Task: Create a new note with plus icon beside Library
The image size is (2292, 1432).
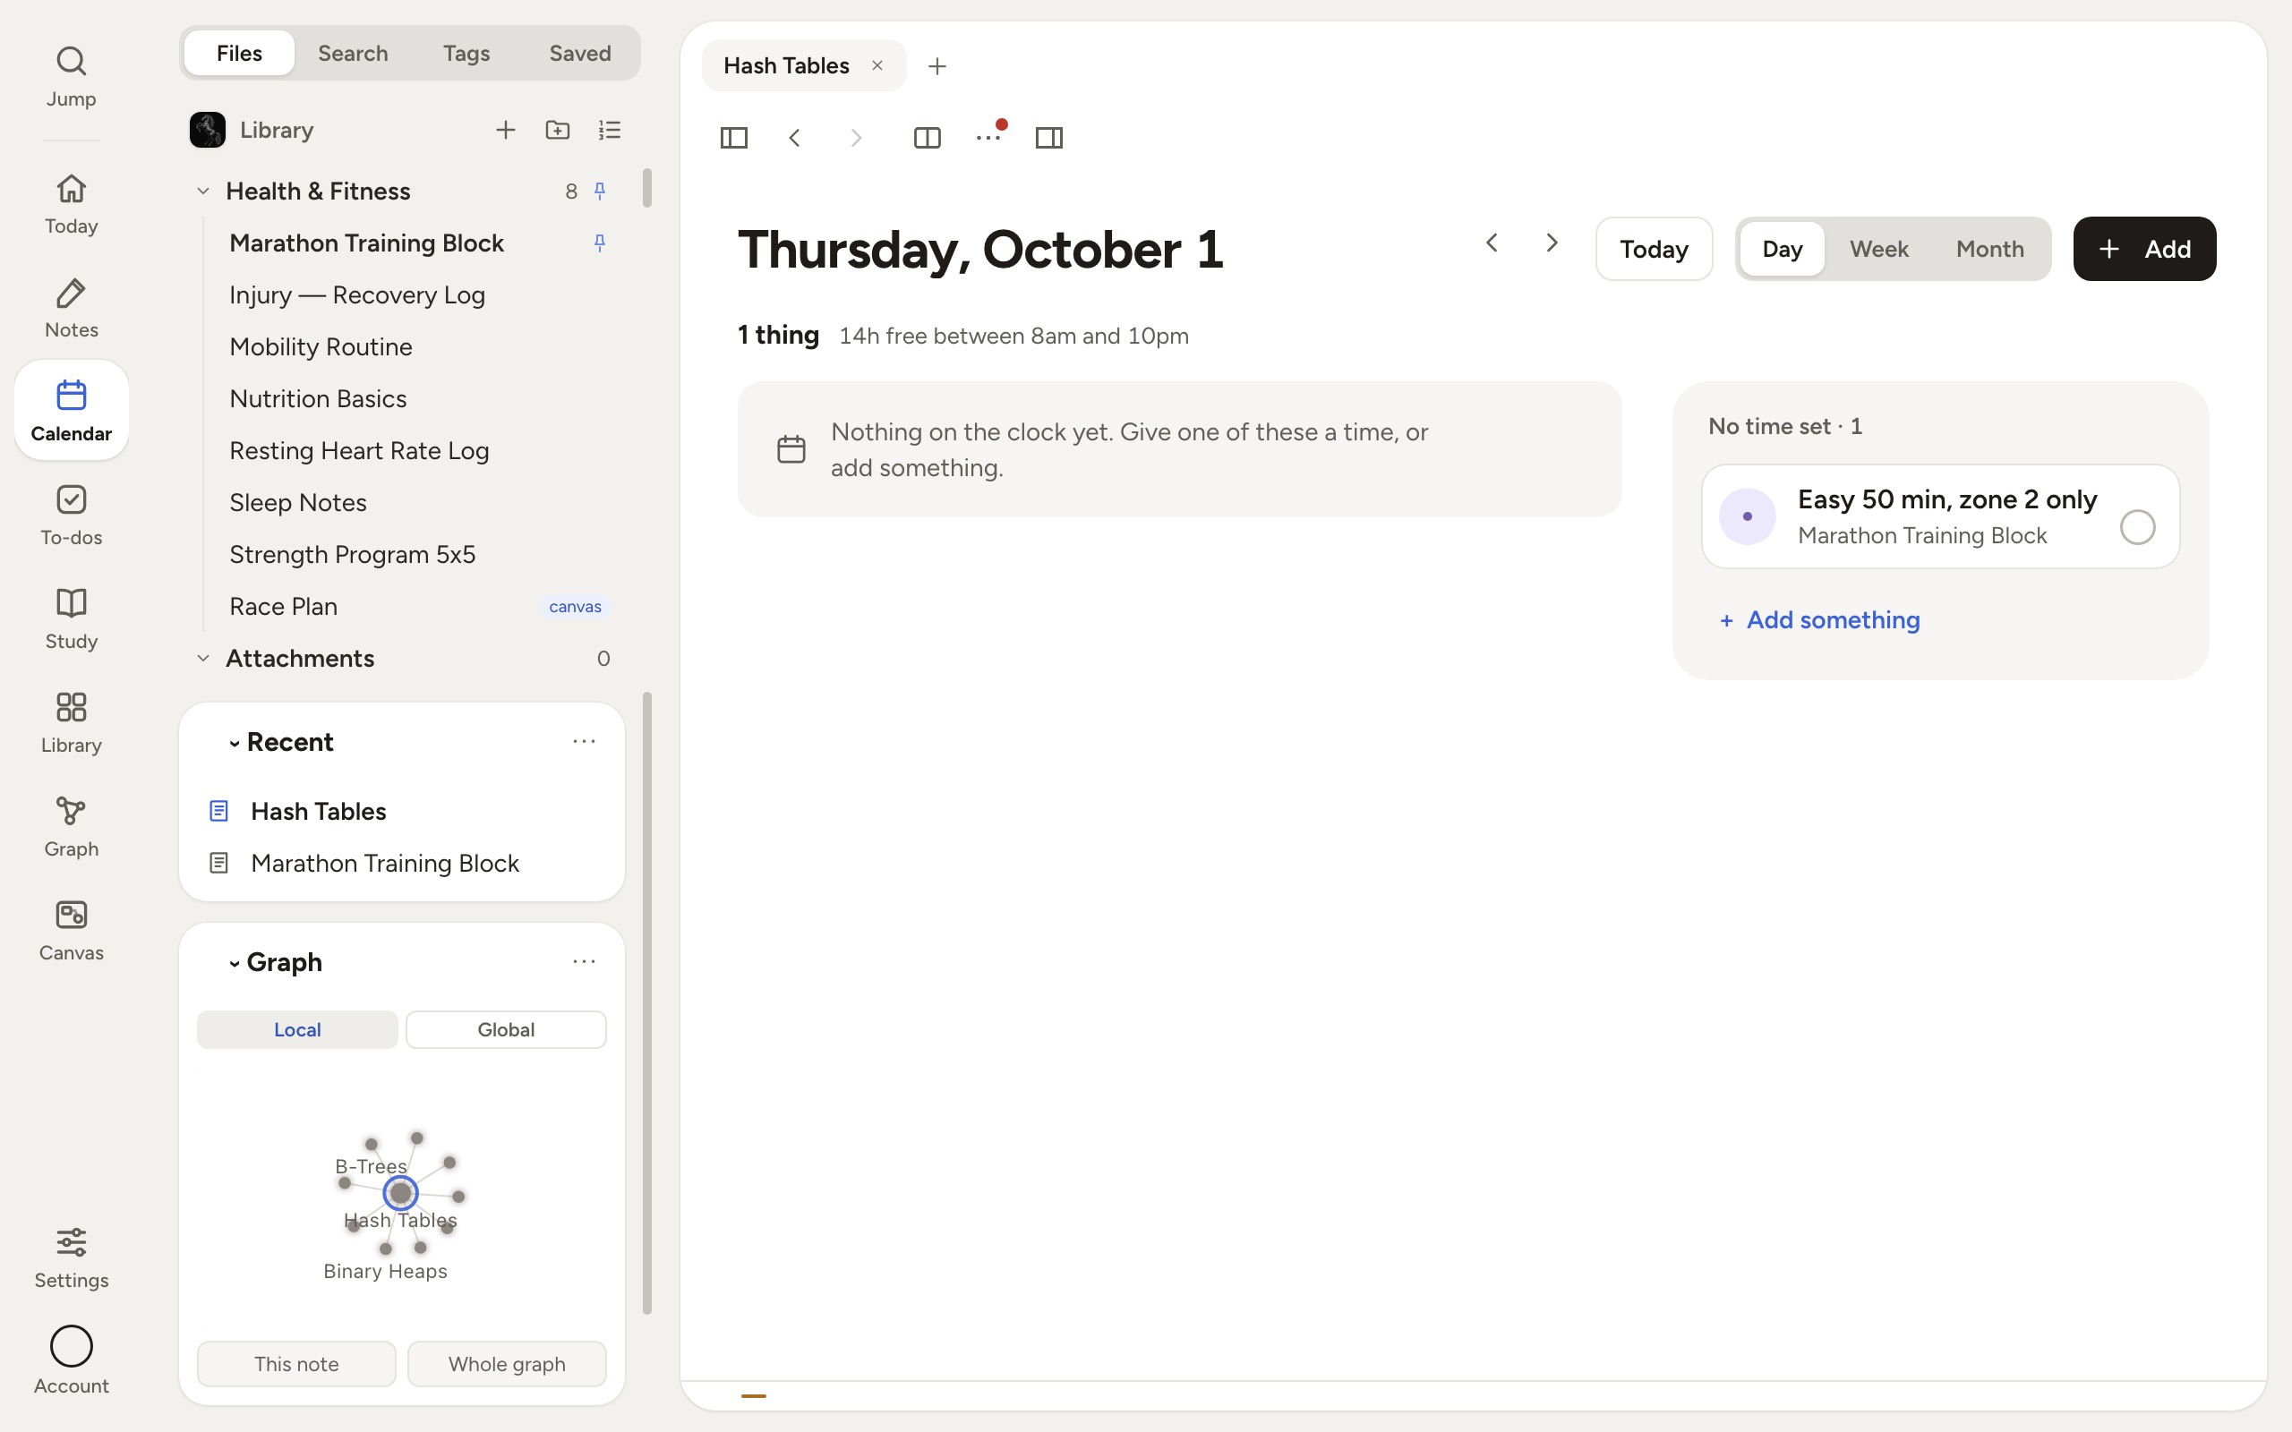Action: click(x=506, y=130)
